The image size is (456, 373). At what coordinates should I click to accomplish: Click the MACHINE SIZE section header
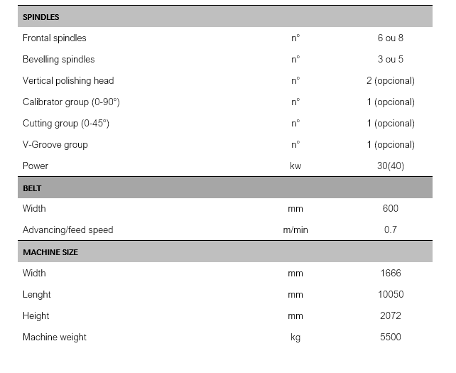(50, 252)
